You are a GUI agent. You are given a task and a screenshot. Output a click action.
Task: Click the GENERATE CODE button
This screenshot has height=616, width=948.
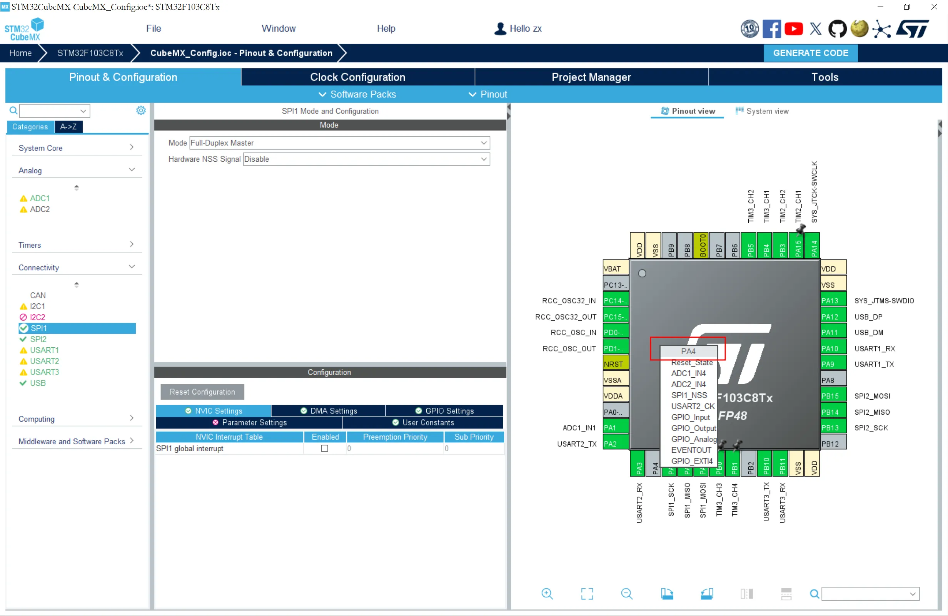pos(811,53)
